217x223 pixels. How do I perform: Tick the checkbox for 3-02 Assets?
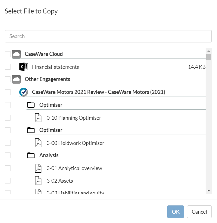point(8,181)
